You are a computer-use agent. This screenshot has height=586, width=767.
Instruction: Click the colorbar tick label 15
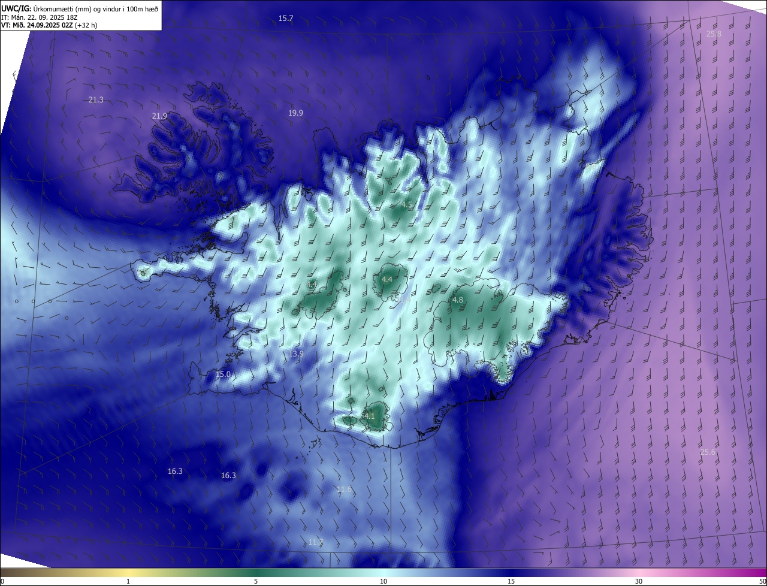point(511,581)
